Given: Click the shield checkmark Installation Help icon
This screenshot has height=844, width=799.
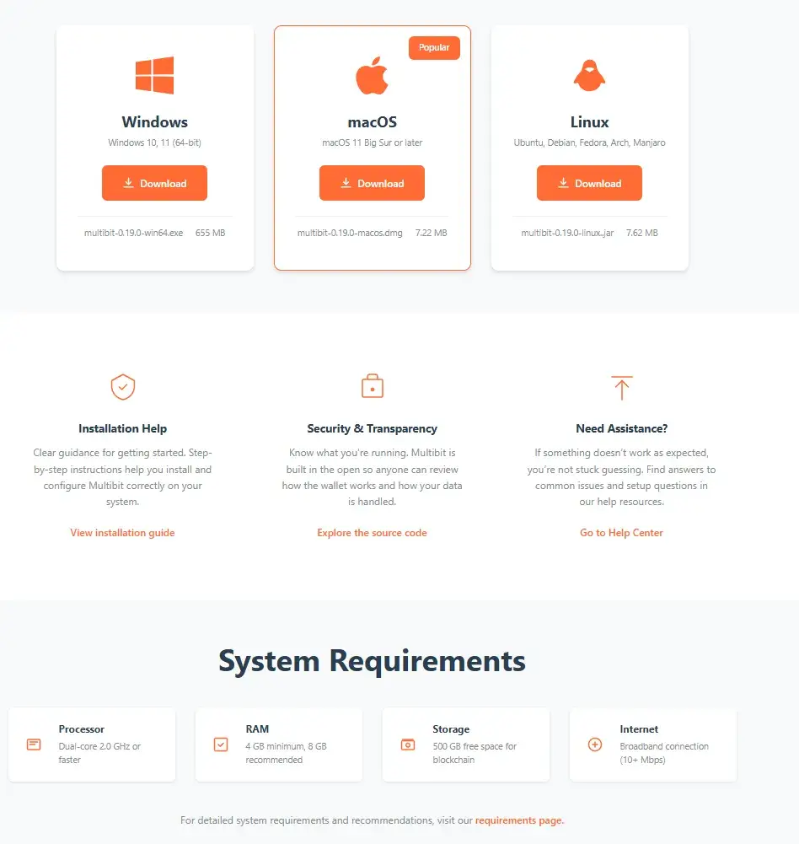Looking at the screenshot, I should click(123, 387).
